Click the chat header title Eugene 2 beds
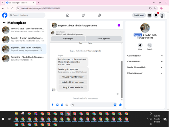 point(77,25)
